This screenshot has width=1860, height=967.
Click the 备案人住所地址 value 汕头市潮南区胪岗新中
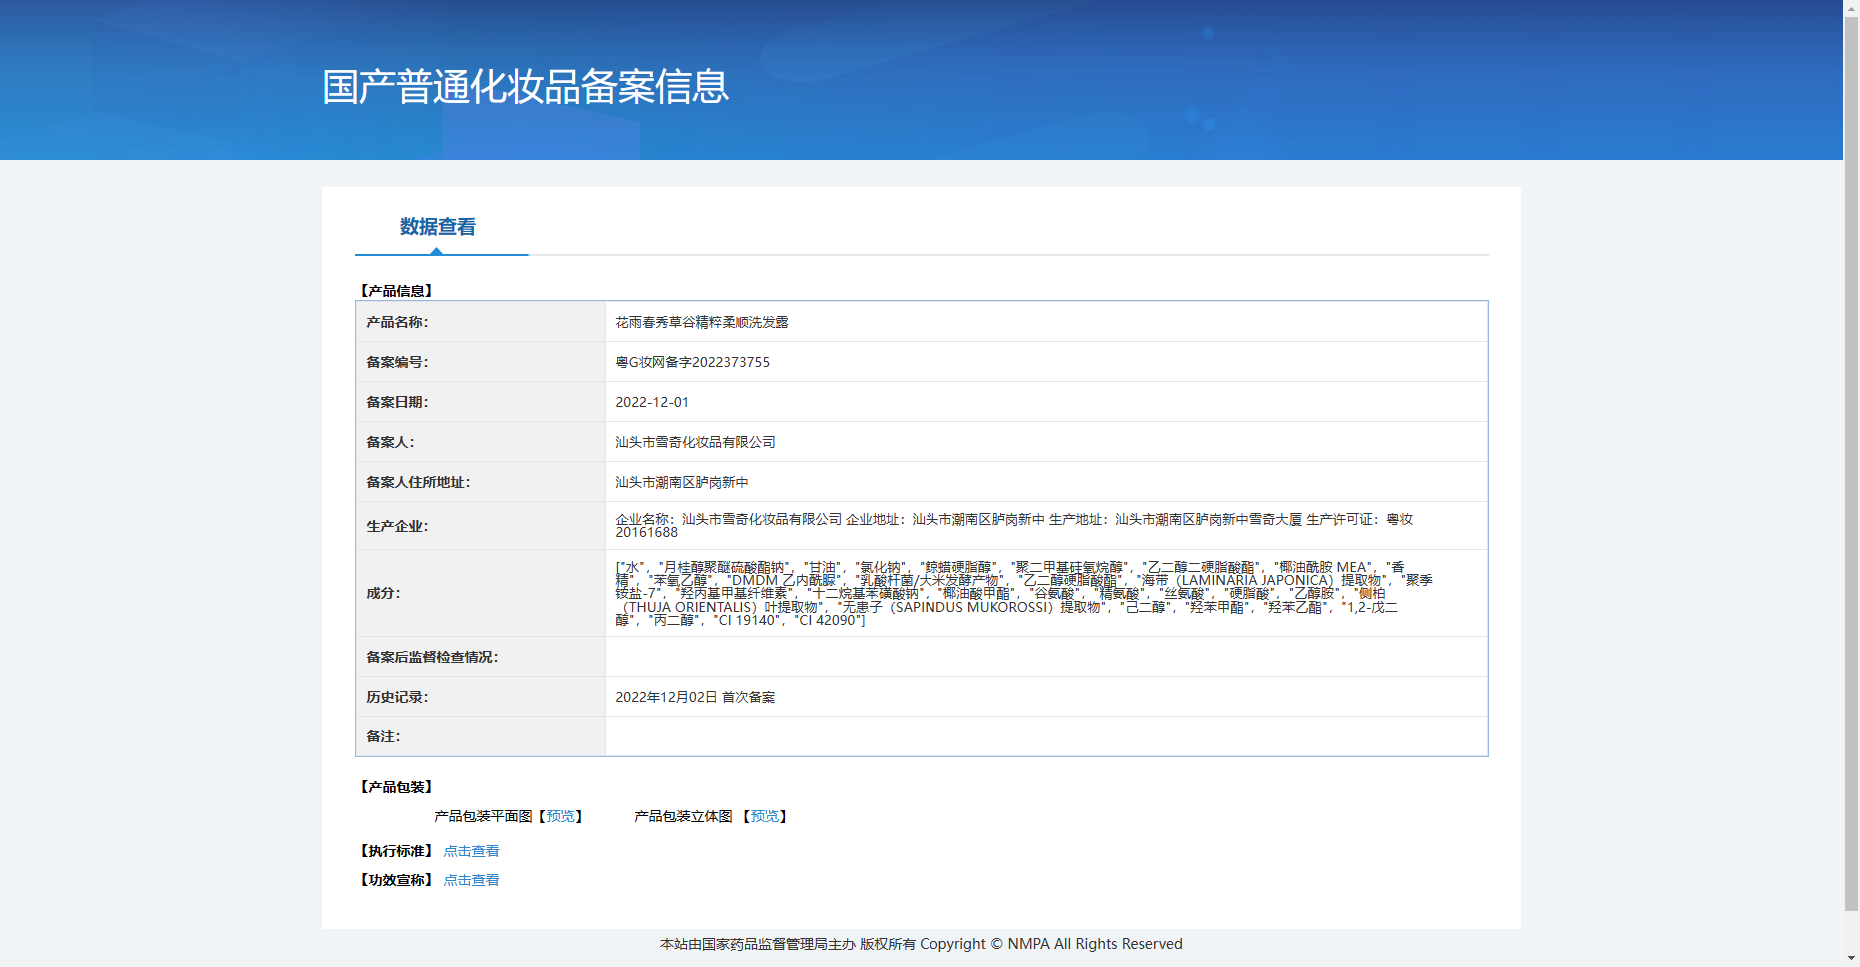tap(681, 482)
